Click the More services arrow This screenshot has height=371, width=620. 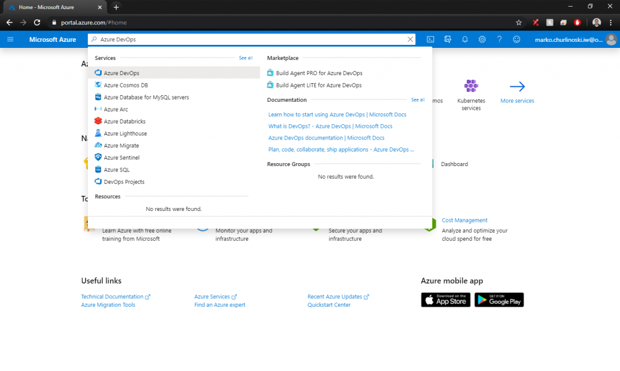coord(517,86)
